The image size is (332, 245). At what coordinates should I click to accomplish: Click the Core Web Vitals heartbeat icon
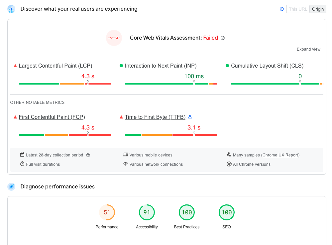click(x=114, y=38)
